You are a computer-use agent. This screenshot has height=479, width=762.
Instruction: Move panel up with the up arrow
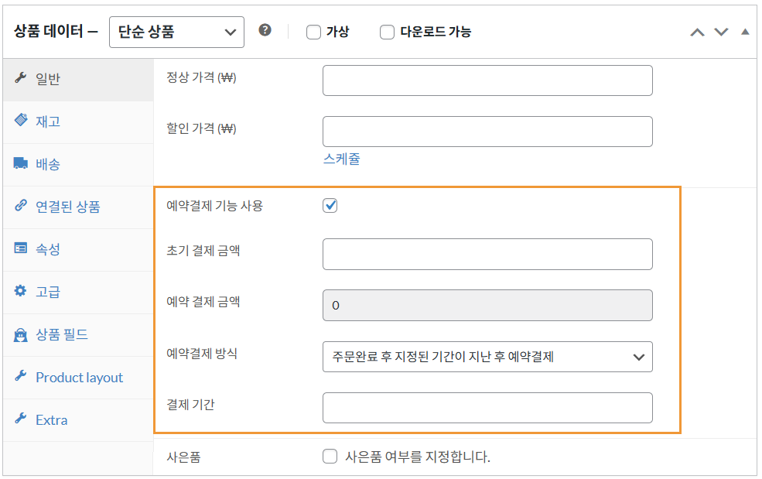(697, 32)
